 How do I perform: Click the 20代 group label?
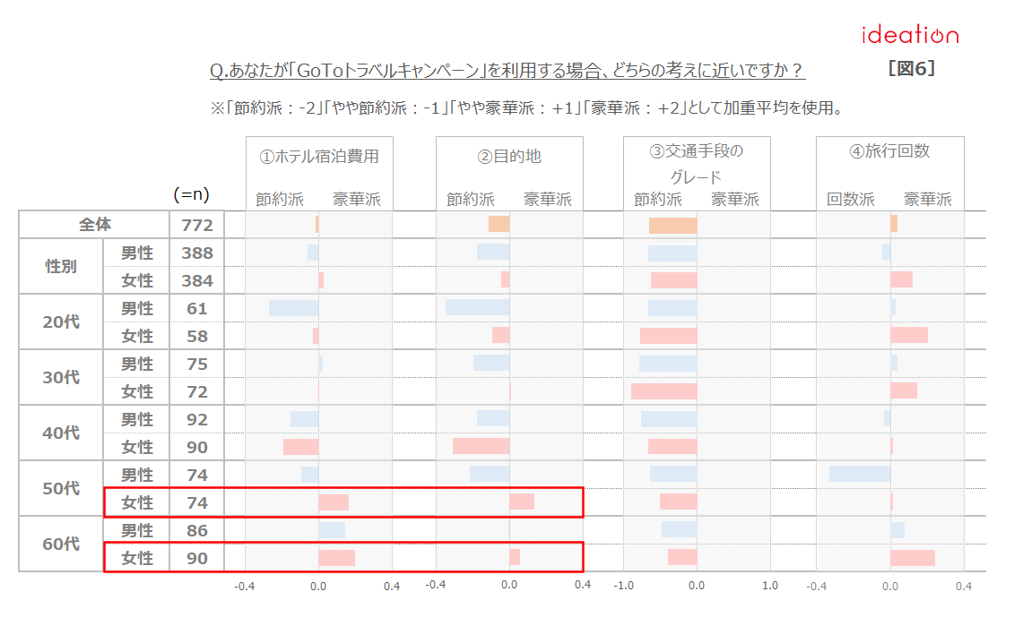pos(61,322)
